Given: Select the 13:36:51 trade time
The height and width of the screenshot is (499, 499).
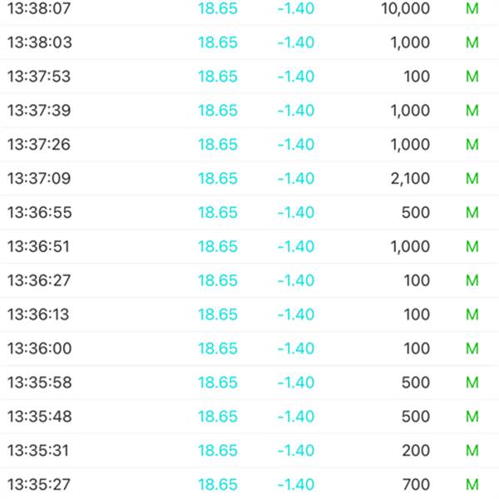Looking at the screenshot, I should coord(39,247).
